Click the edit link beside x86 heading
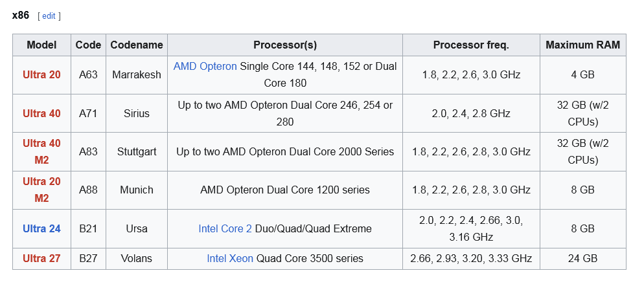Viewport: 644px width, 286px height. (x=49, y=16)
